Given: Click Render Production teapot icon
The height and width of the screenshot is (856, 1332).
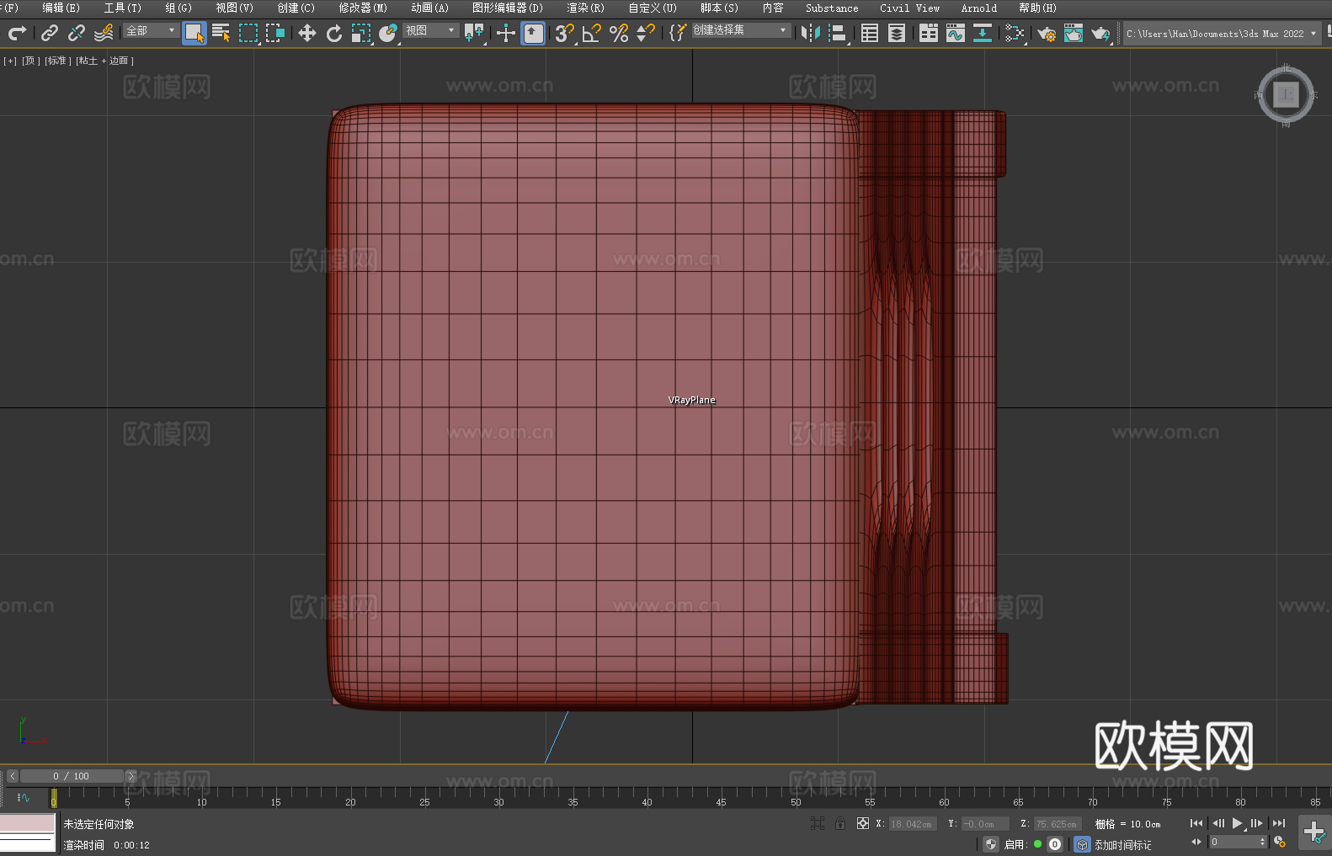Looking at the screenshot, I should click(1100, 33).
